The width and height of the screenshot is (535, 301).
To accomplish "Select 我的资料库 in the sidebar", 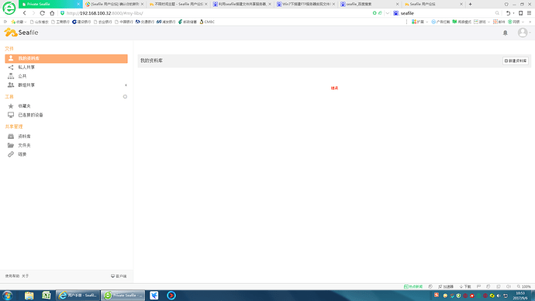I will click(66, 58).
